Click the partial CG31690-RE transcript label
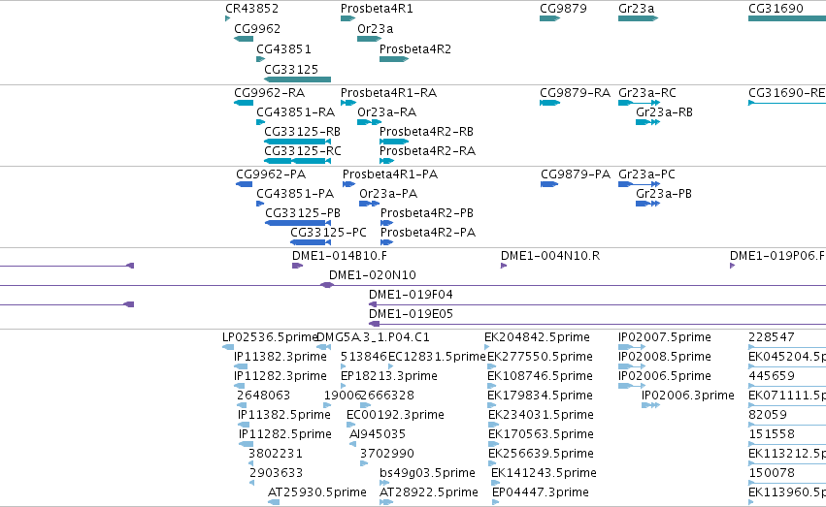 coord(787,93)
